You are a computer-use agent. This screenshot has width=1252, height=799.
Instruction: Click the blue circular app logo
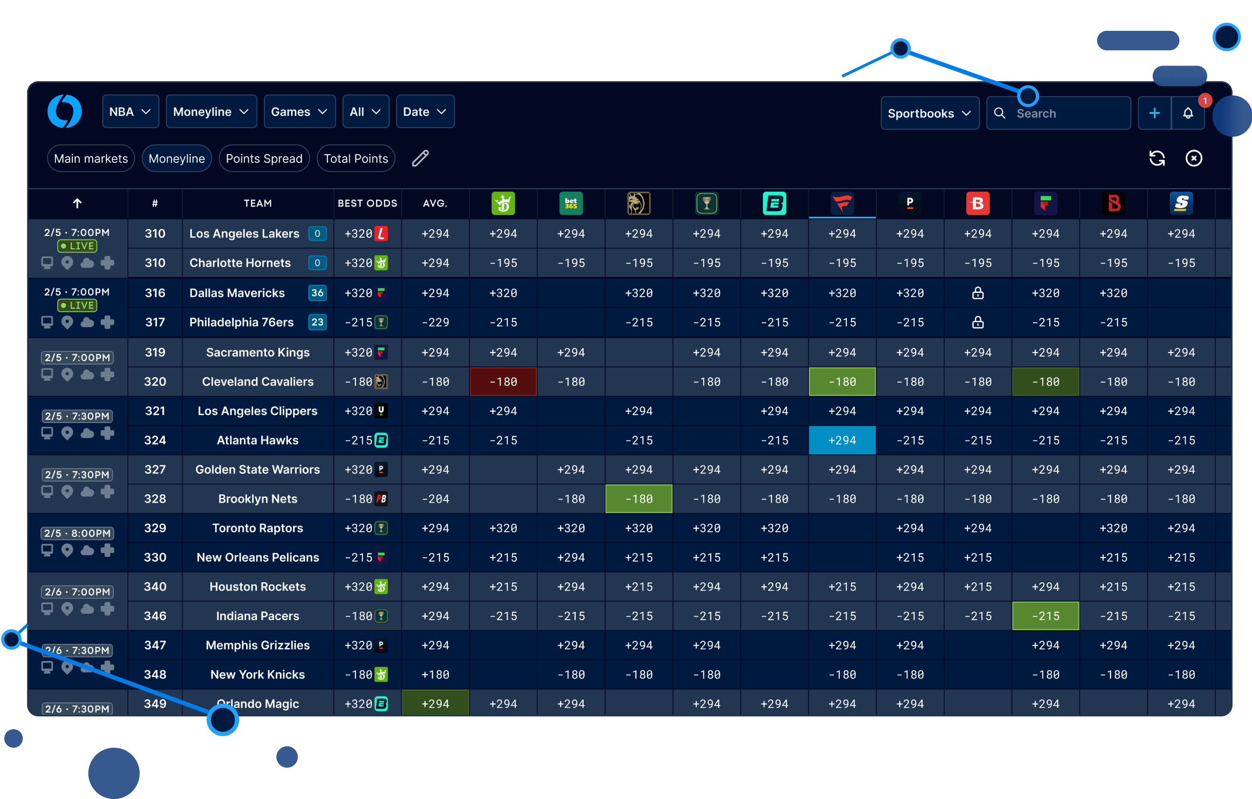click(x=65, y=111)
